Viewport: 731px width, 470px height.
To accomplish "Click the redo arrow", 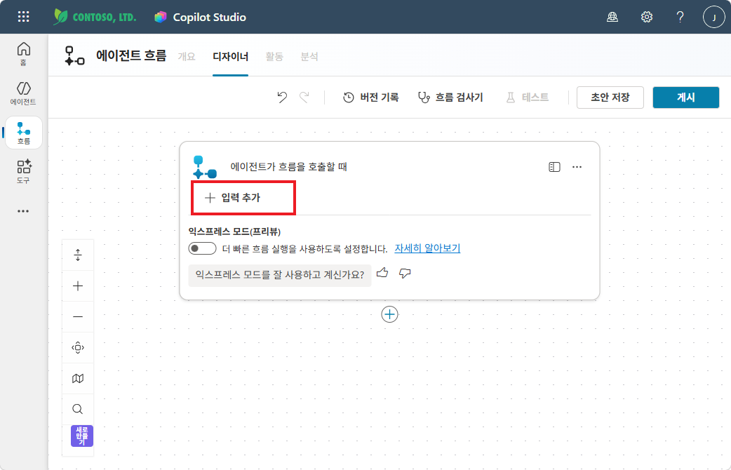I will click(304, 97).
